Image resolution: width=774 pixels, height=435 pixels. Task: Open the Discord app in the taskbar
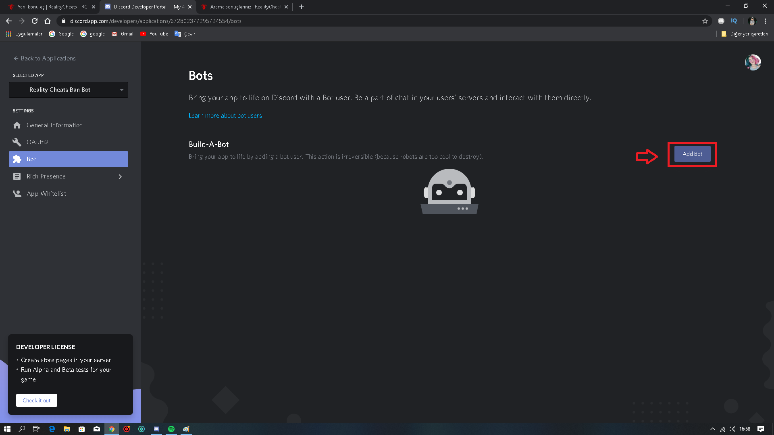156,429
